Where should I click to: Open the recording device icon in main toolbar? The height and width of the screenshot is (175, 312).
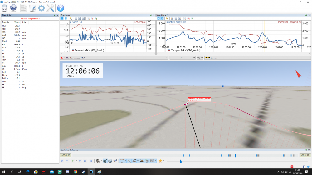5,8
